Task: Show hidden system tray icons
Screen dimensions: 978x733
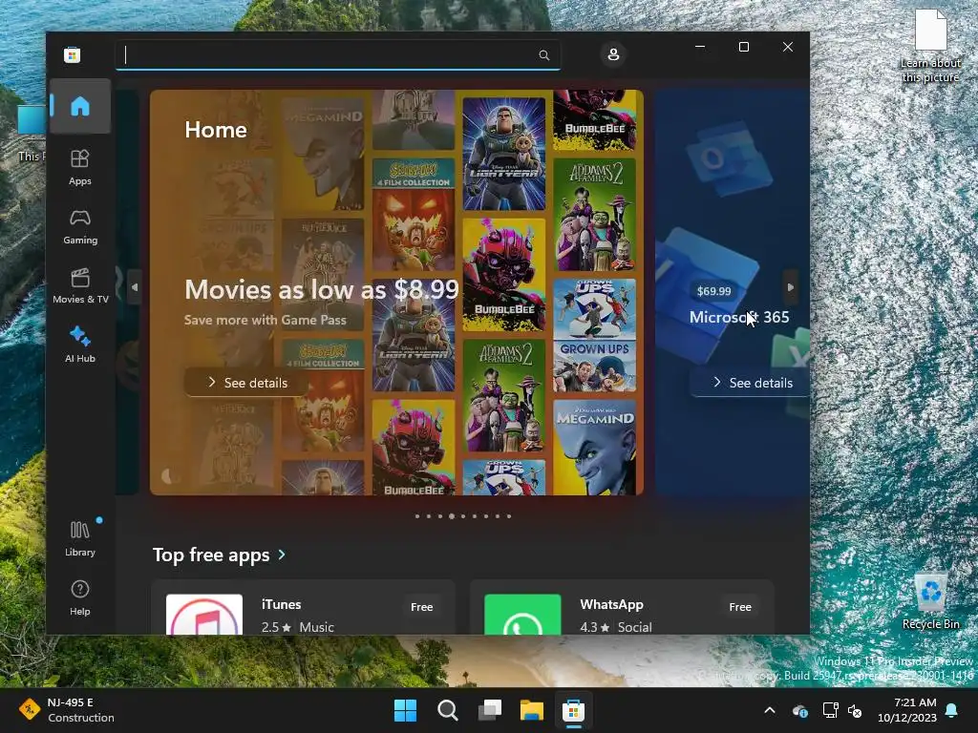Action: coord(770,710)
